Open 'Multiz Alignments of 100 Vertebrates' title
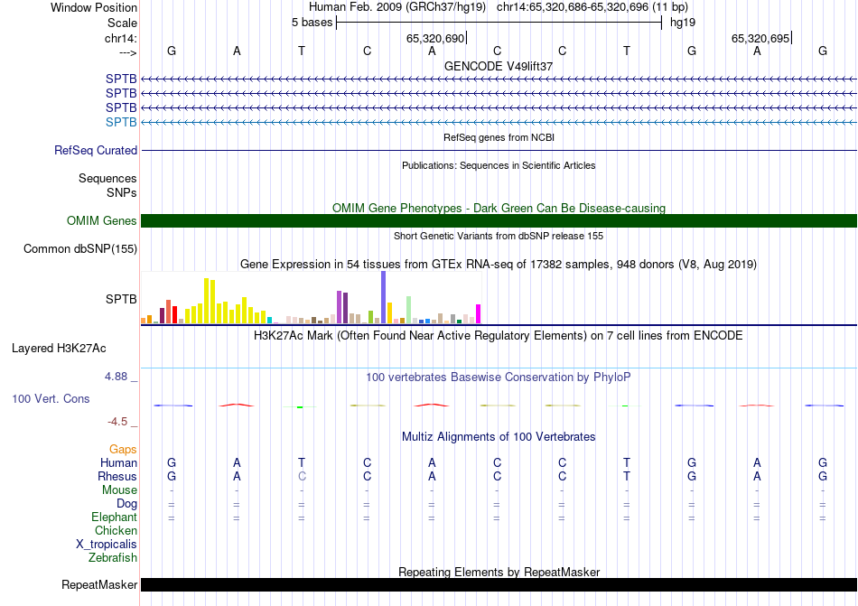The image size is (858, 606). click(x=499, y=436)
